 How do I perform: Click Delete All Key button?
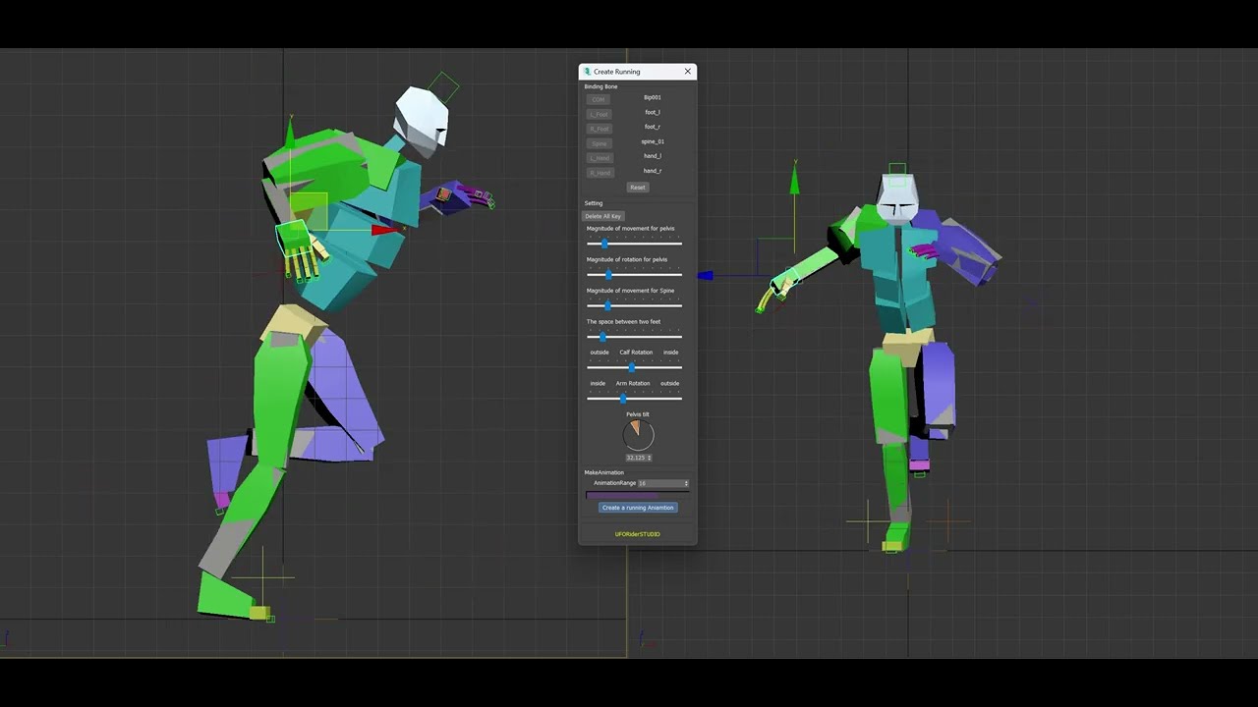[x=602, y=216]
